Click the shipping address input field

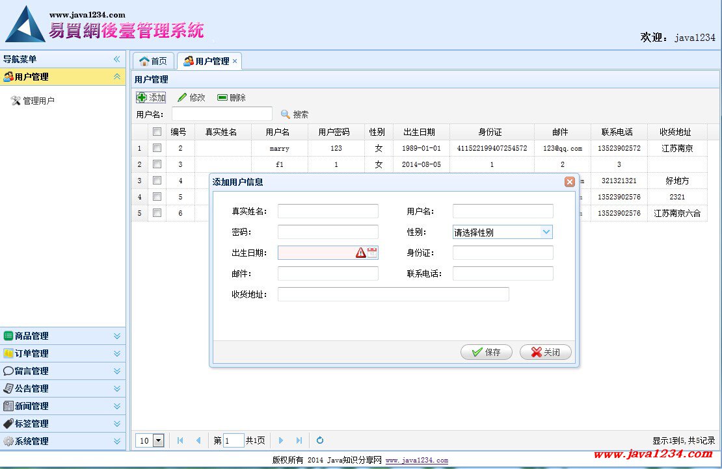(x=393, y=294)
